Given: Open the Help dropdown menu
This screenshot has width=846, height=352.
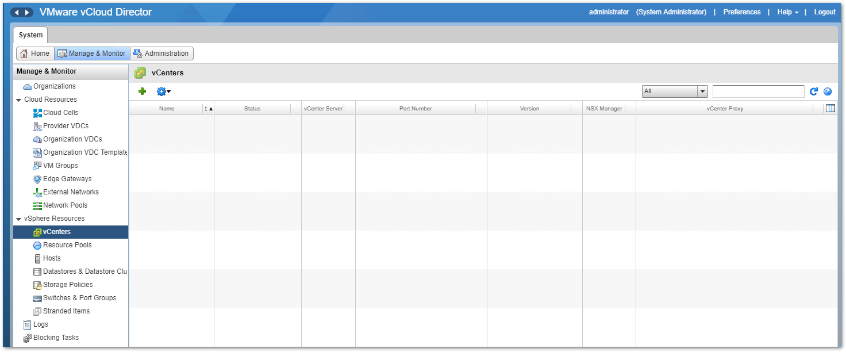Looking at the screenshot, I should click(x=787, y=12).
